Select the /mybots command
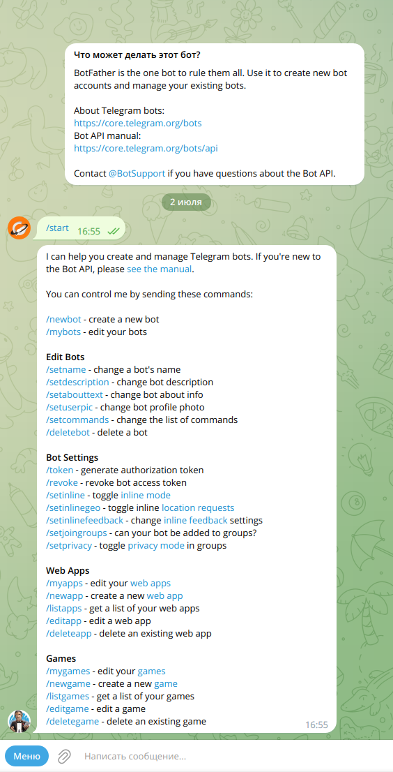Image resolution: width=393 pixels, height=772 pixels. 63,332
